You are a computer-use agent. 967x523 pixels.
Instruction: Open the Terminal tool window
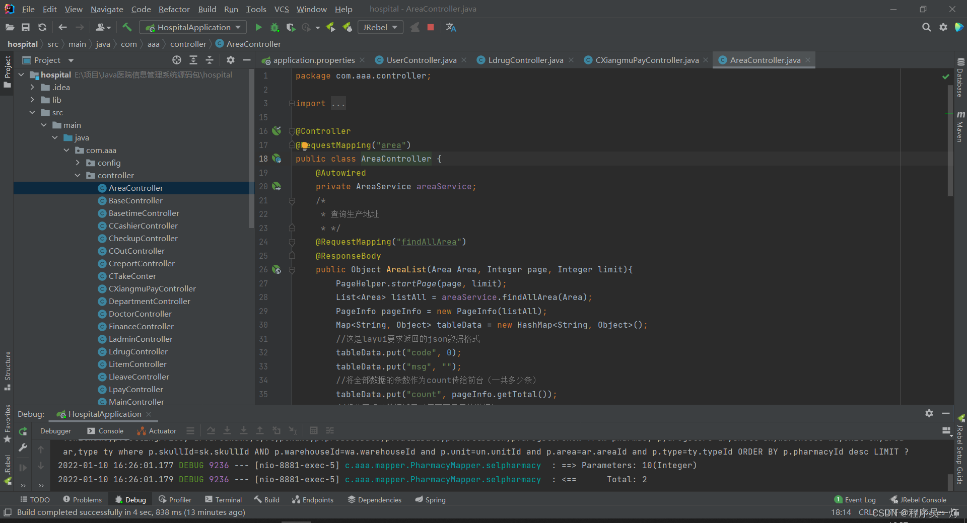(x=223, y=500)
